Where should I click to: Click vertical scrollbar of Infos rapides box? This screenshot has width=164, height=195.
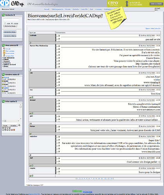click(21, 112)
